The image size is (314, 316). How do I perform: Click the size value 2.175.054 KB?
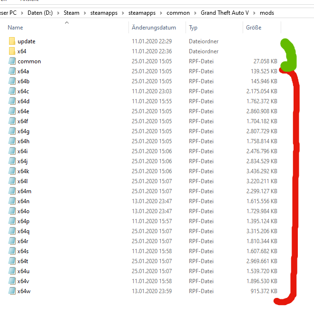262,91
